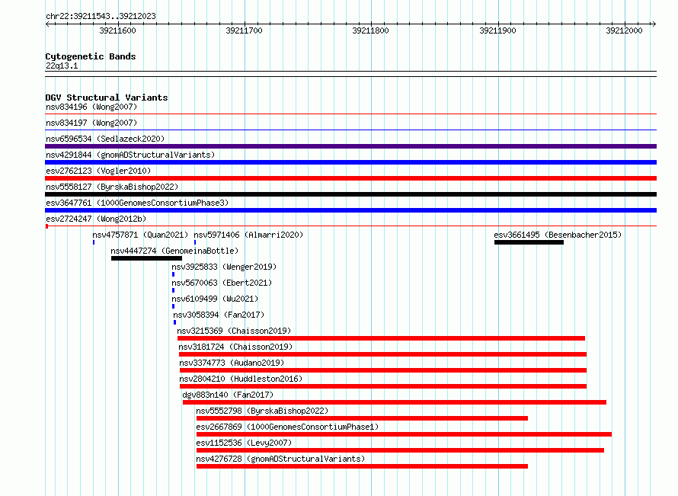Select the nsv5552798 (ByrskaBishop2022) red bar

click(x=362, y=418)
